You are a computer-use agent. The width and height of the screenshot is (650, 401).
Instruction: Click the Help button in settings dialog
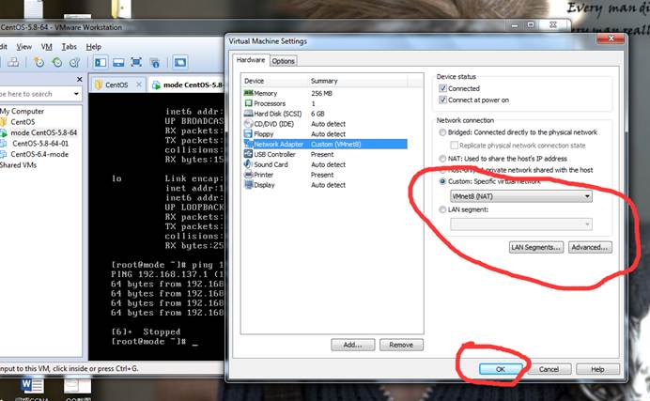click(x=597, y=369)
